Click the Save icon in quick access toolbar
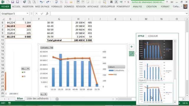This screenshot has width=189, height=106. (13, 2)
